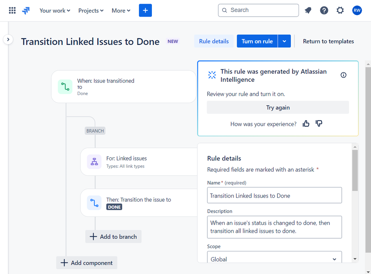This screenshot has height=274, width=371.
Task: Select the When: Issue transitioned card
Action: (124, 87)
